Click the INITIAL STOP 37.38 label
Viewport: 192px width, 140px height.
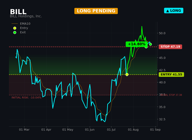coord(171,95)
